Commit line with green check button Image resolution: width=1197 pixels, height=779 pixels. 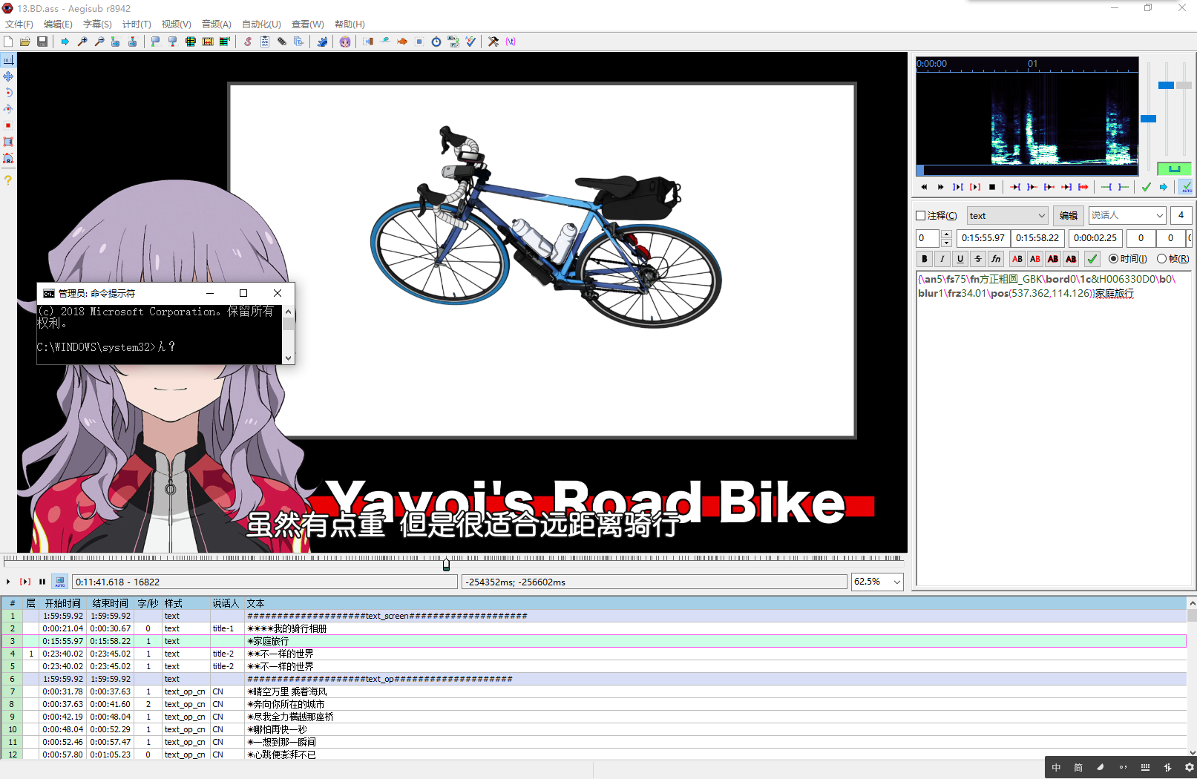click(1092, 259)
